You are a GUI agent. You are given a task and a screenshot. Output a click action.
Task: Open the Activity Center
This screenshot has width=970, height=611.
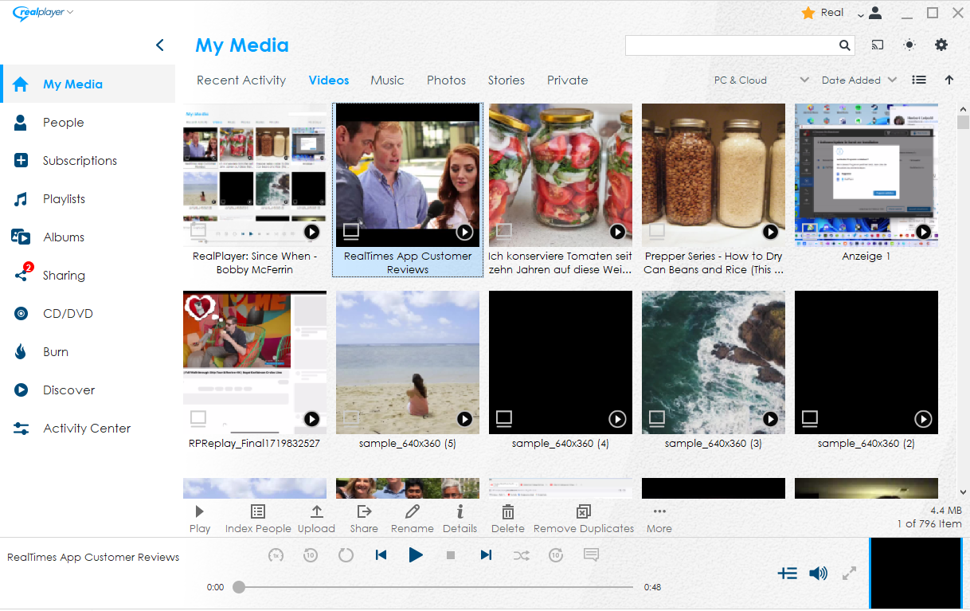click(88, 429)
